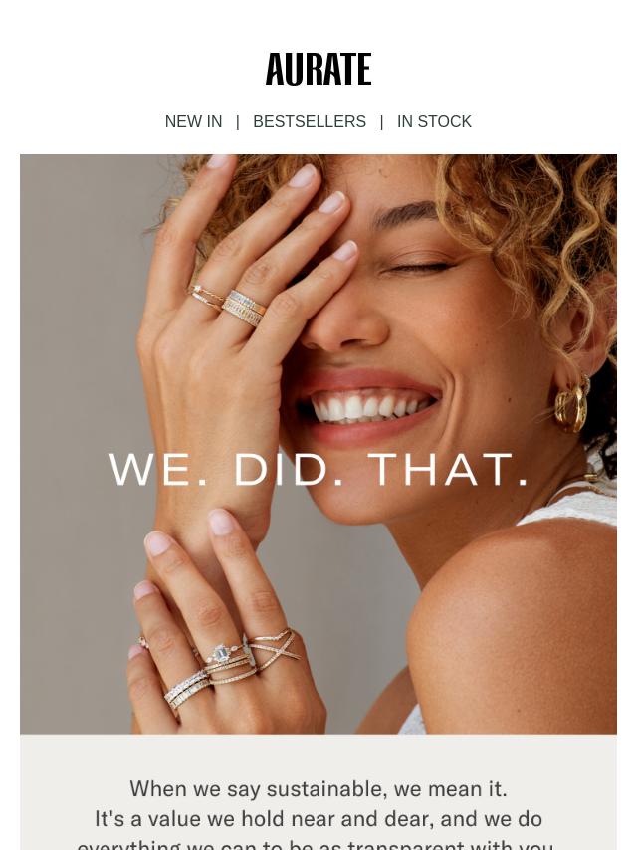637x850 pixels.
Task: Click the "When we say sustainable" sentence
Action: pos(318,788)
